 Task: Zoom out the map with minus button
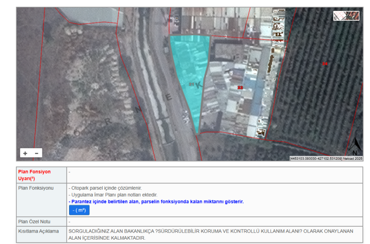[x=37, y=153]
